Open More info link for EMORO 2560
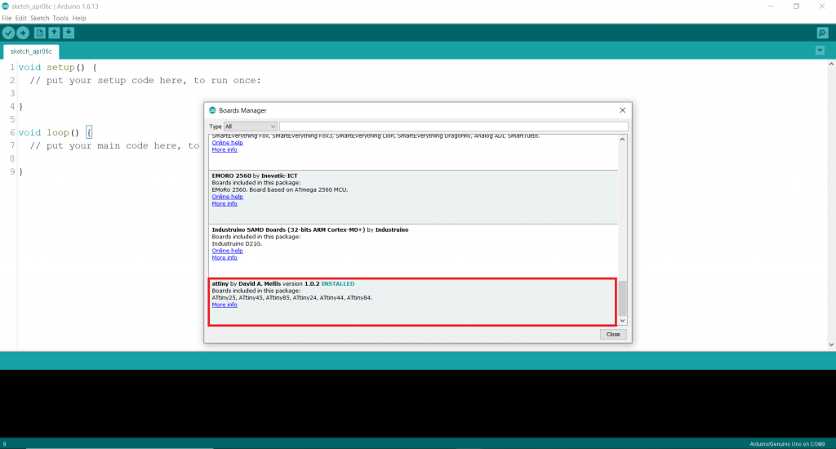 pos(225,204)
